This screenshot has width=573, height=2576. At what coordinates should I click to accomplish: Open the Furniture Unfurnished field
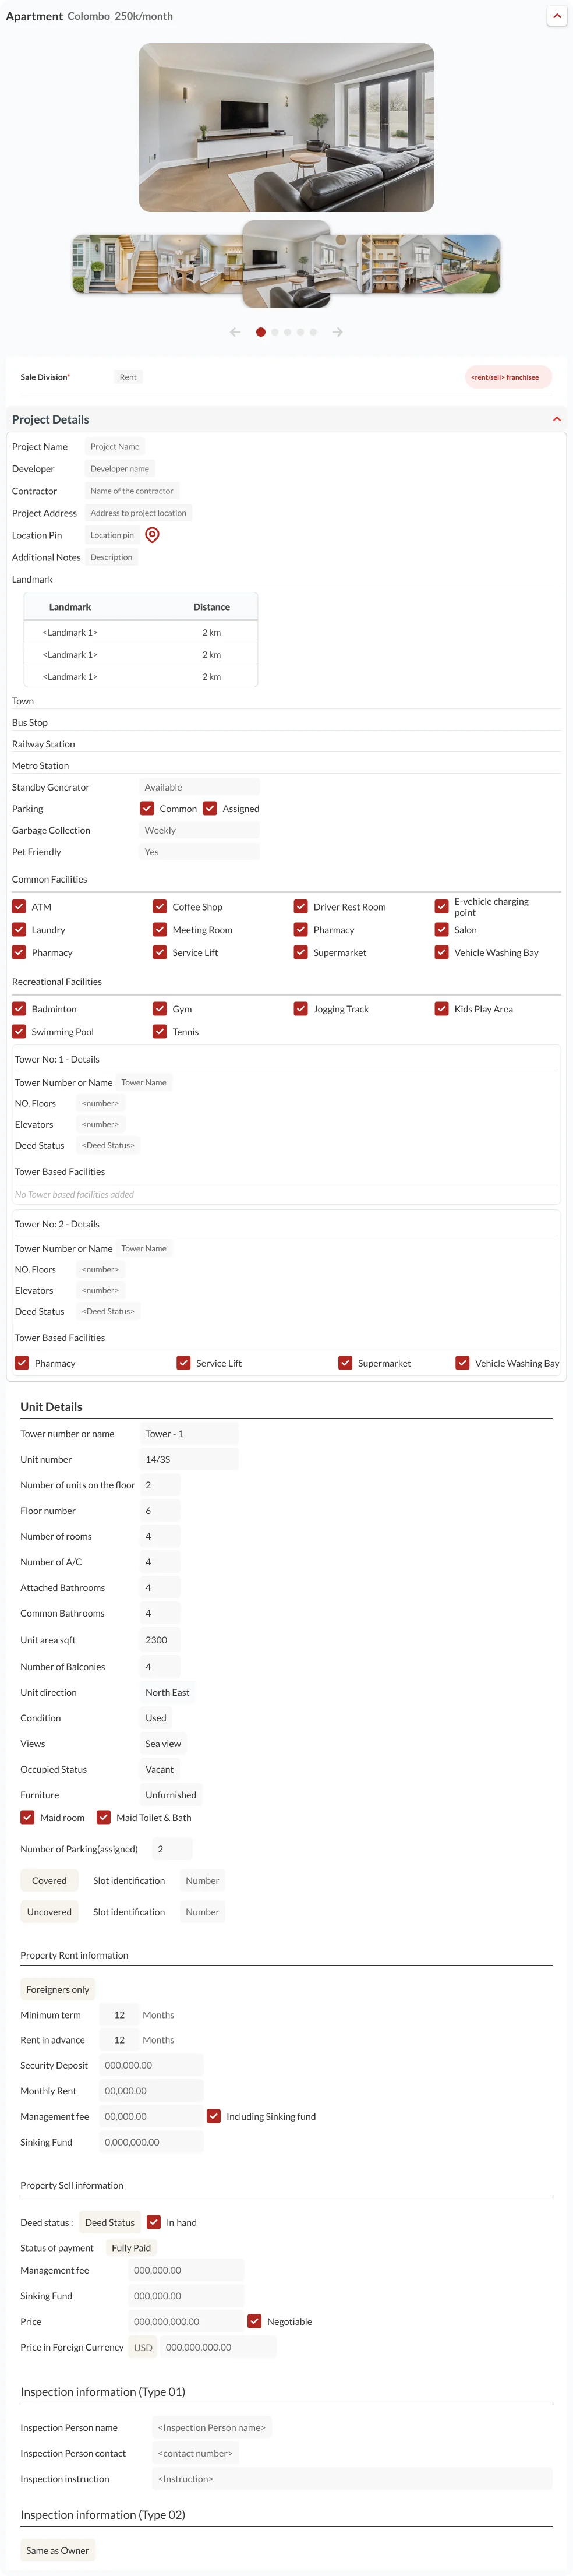point(171,1795)
